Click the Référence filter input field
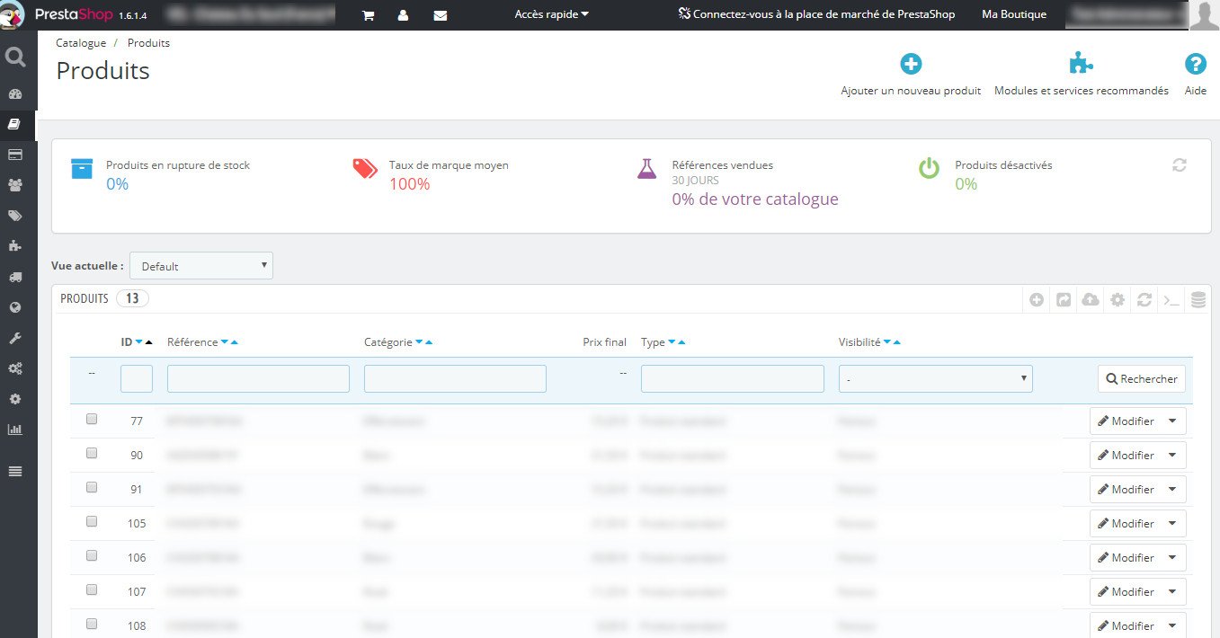Viewport: 1220px width, 638px height. [x=258, y=378]
